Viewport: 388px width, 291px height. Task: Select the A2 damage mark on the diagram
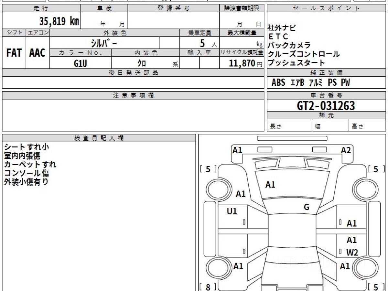(x=346, y=150)
